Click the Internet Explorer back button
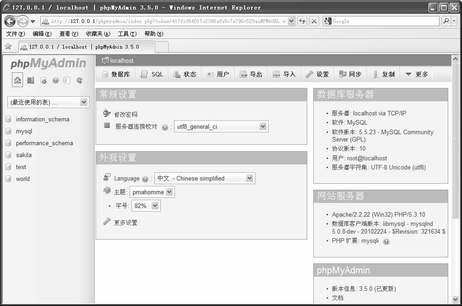The height and width of the screenshot is (306, 462). coord(10,21)
